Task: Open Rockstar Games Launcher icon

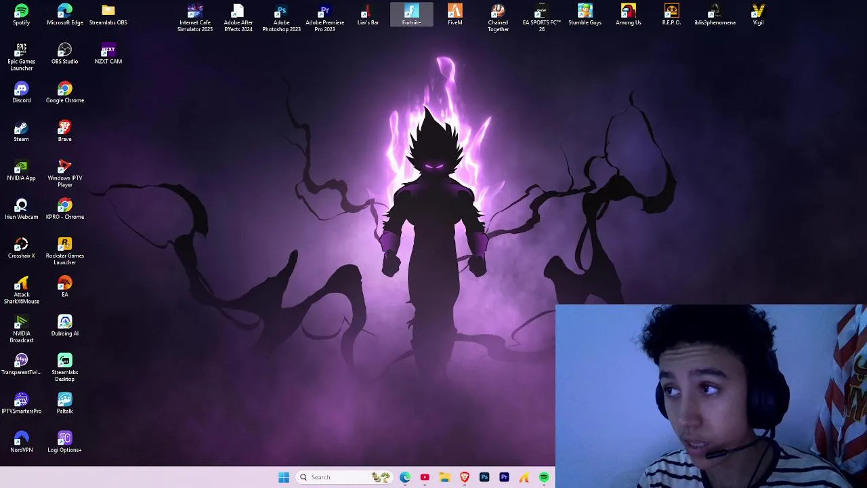Action: (x=65, y=251)
